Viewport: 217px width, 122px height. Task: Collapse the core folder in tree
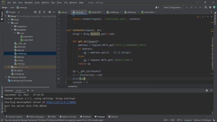(x=9, y=23)
